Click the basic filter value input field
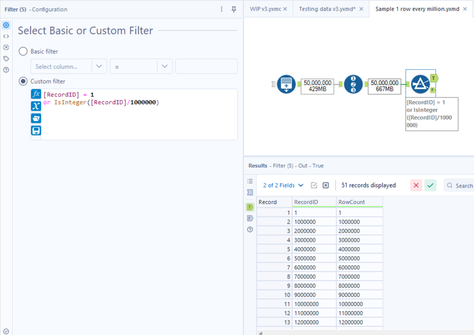 point(206,66)
